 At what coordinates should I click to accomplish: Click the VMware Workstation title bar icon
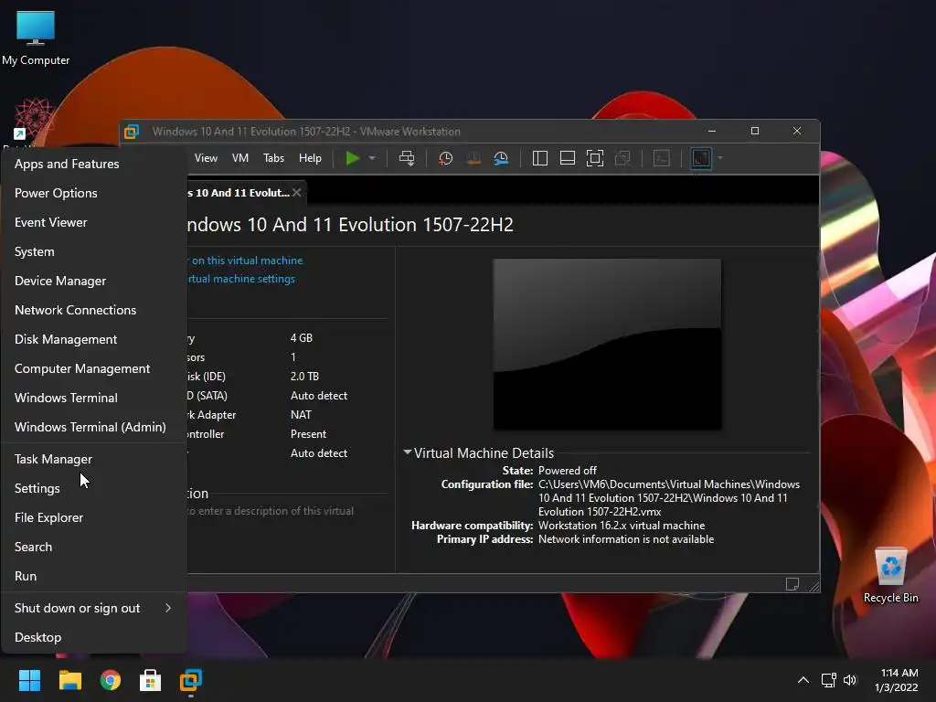132,132
